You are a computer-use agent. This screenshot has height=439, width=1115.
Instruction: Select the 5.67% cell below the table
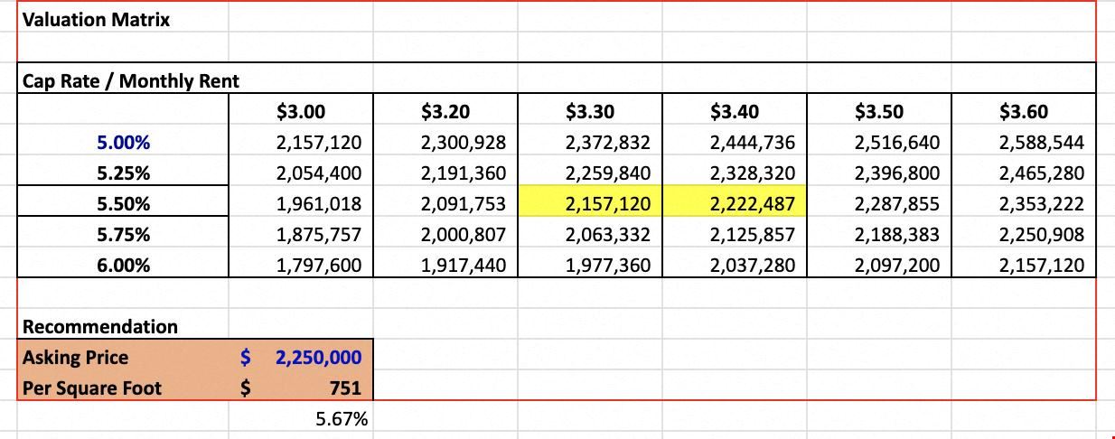click(301, 418)
